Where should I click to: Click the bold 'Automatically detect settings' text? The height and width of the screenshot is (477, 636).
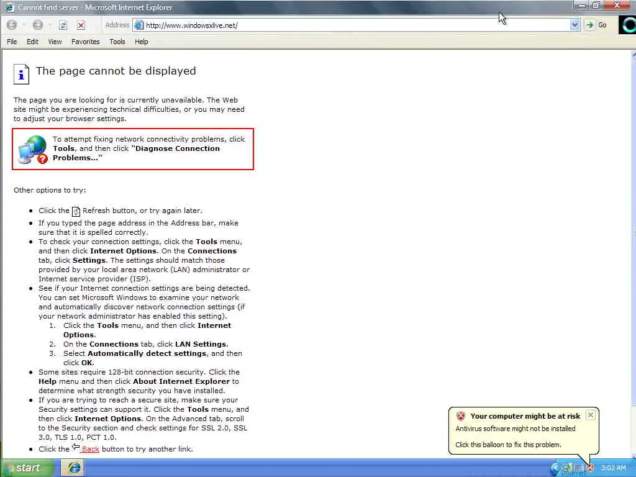click(x=147, y=353)
